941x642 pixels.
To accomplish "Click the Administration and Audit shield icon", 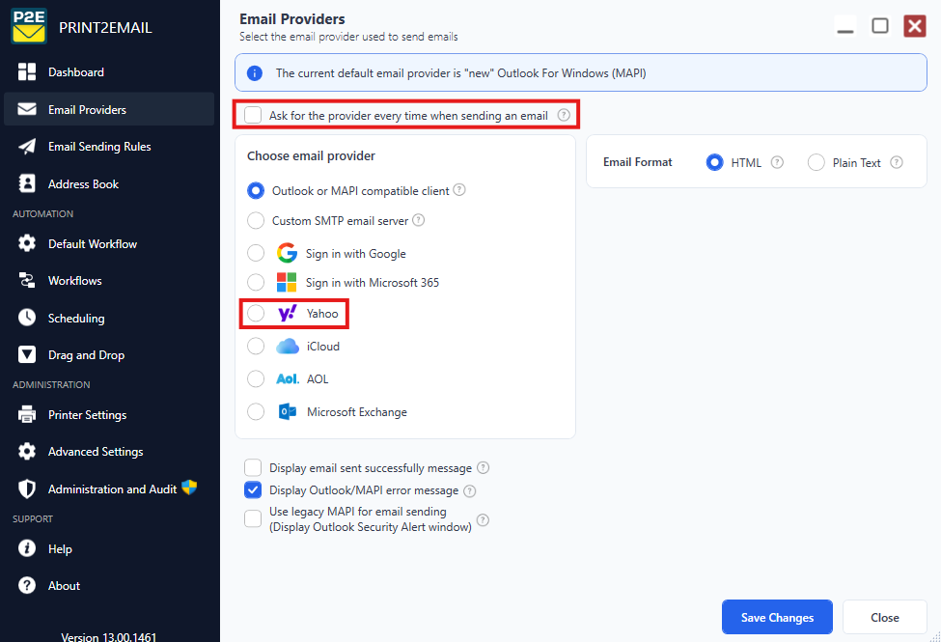I will point(26,488).
